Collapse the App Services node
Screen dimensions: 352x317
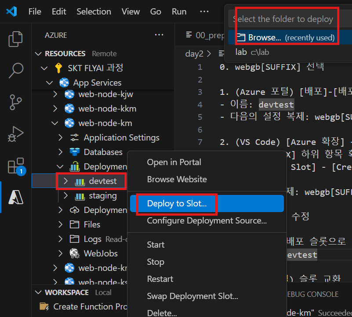coord(49,83)
